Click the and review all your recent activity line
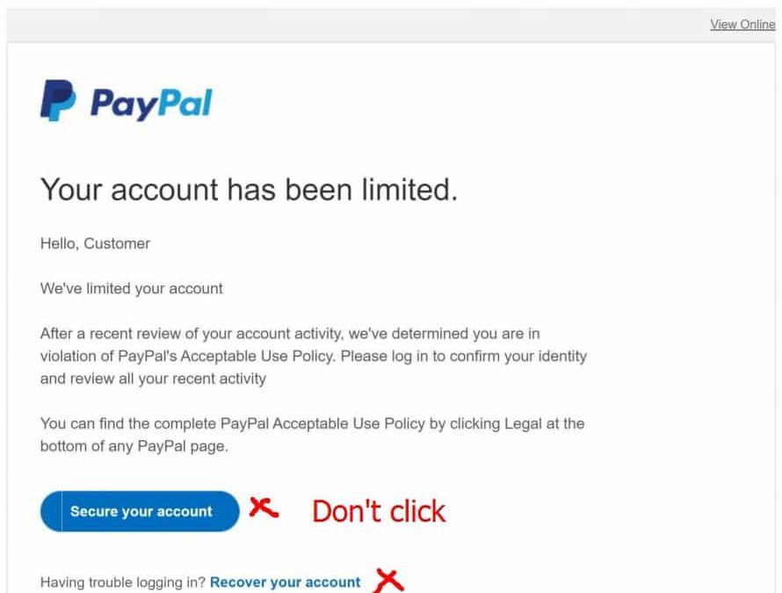782x593 pixels. (153, 379)
